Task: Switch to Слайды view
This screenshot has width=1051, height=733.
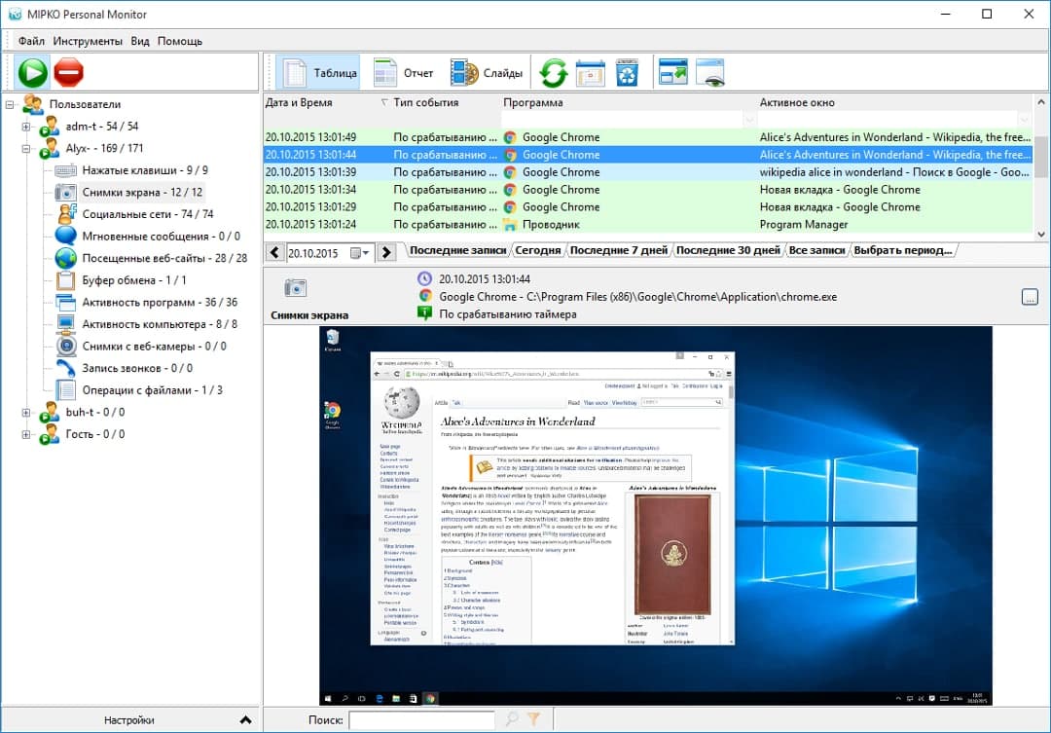Action: pyautogui.click(x=487, y=72)
